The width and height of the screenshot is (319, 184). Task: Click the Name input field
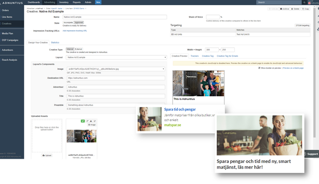click(x=115, y=17)
